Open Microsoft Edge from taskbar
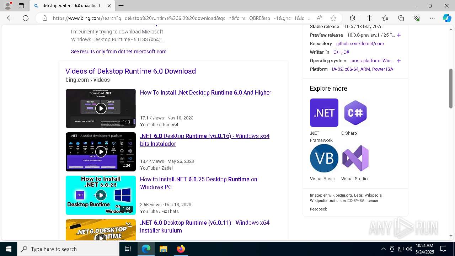This screenshot has height=256, width=455. coord(146,249)
